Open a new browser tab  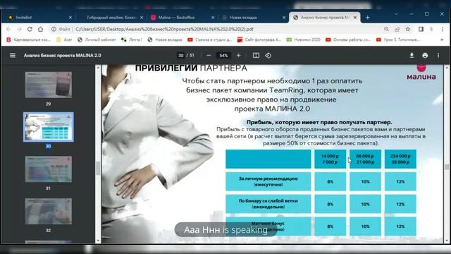click(368, 18)
